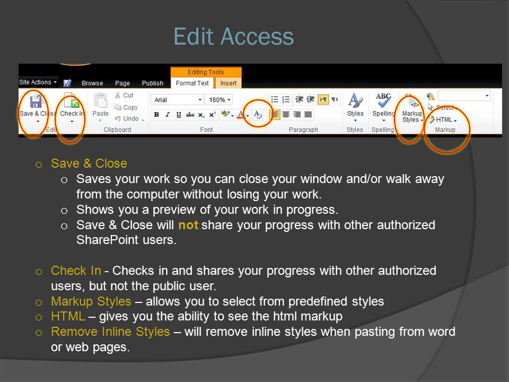Click the clear formatting icon
Screen dimensions: 509x382
[x=258, y=115]
